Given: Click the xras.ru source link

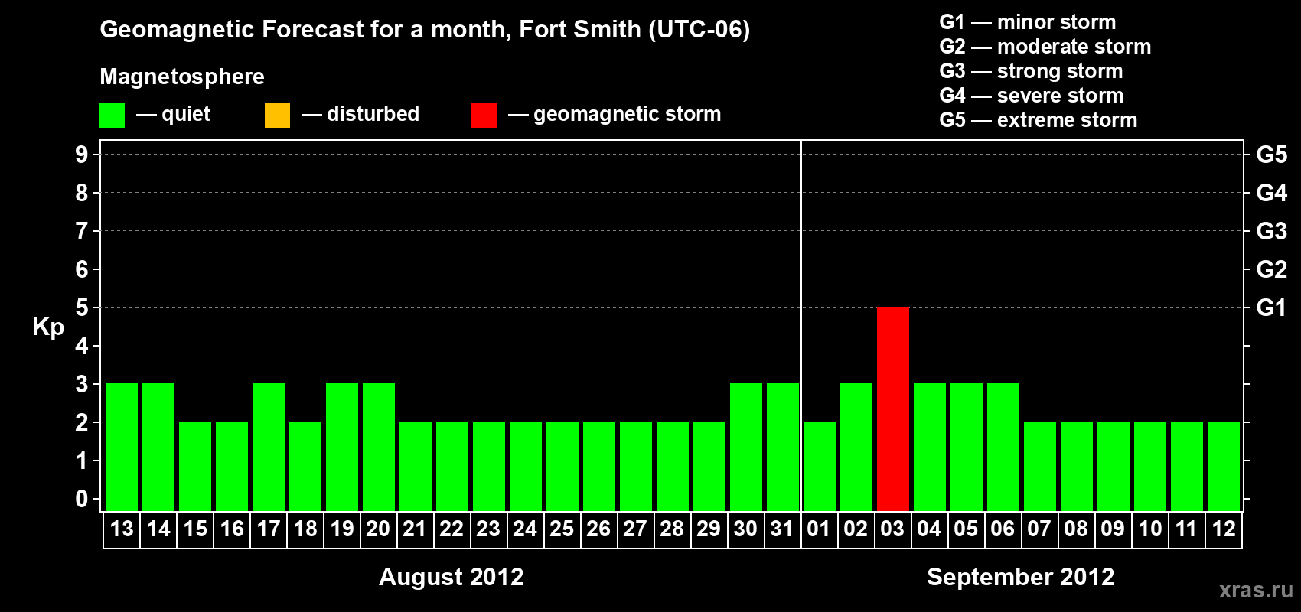Looking at the screenshot, I should [x=1256, y=590].
